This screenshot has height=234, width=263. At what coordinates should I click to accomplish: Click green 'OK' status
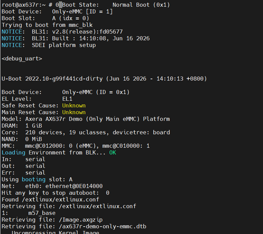tap(112, 152)
